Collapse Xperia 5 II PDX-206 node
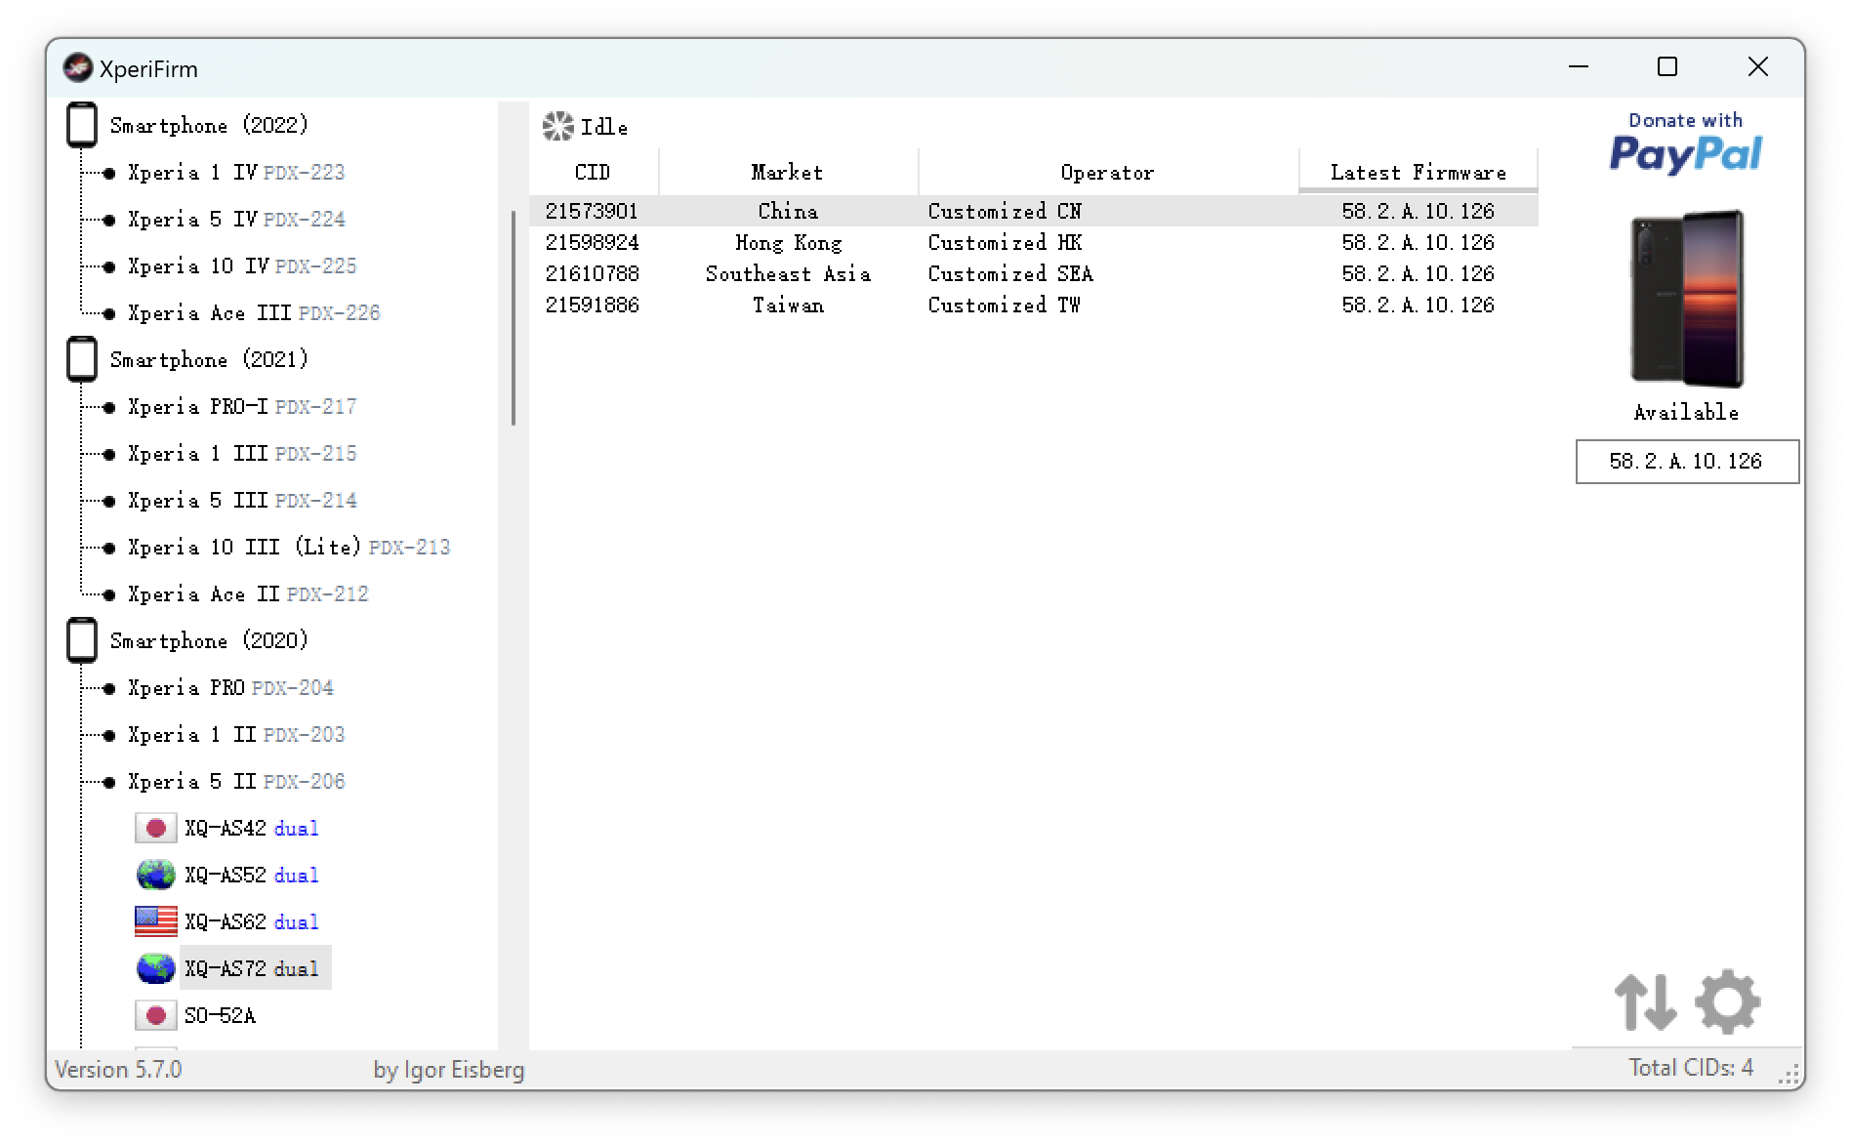The image size is (1851, 1144). 236,781
